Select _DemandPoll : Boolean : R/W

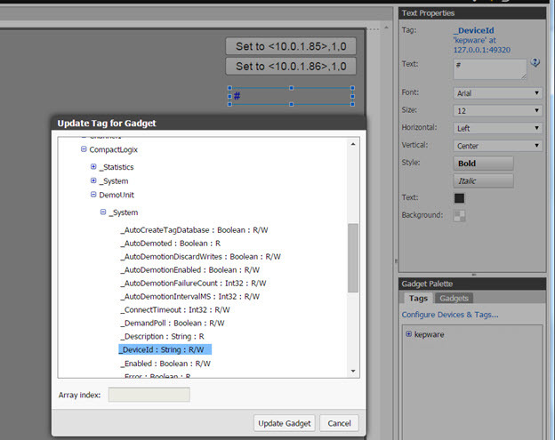pyautogui.click(x=173, y=323)
